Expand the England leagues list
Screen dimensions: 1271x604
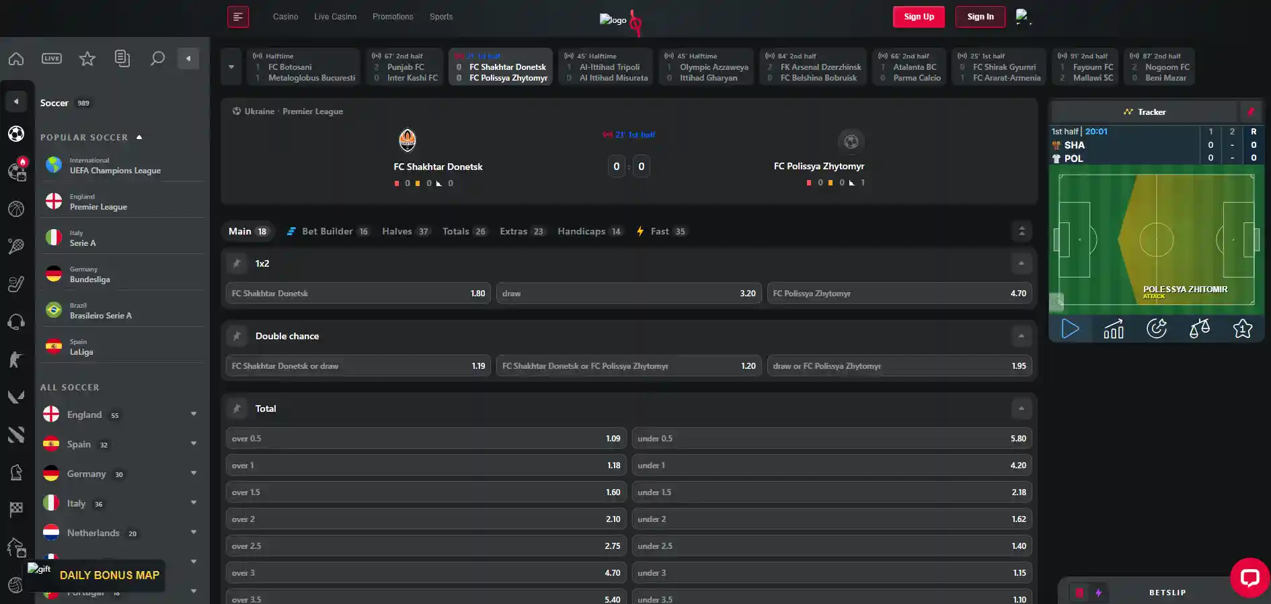coord(194,415)
